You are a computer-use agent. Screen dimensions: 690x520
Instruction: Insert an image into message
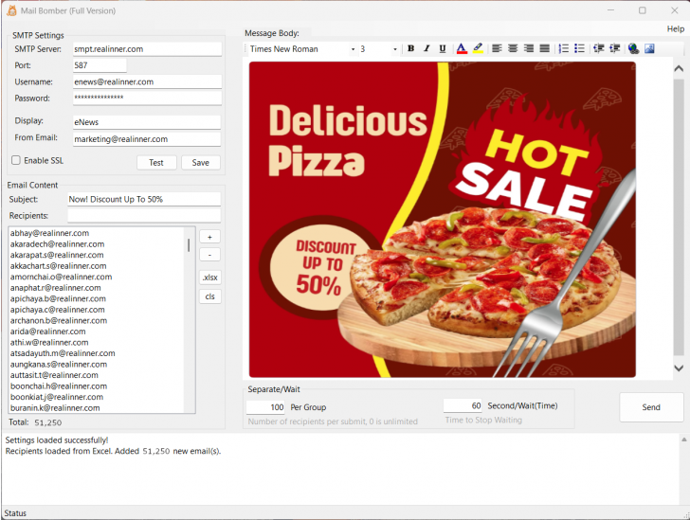(x=649, y=48)
